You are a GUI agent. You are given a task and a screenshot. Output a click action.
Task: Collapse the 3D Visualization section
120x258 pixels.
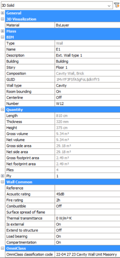[x=3, y=19]
